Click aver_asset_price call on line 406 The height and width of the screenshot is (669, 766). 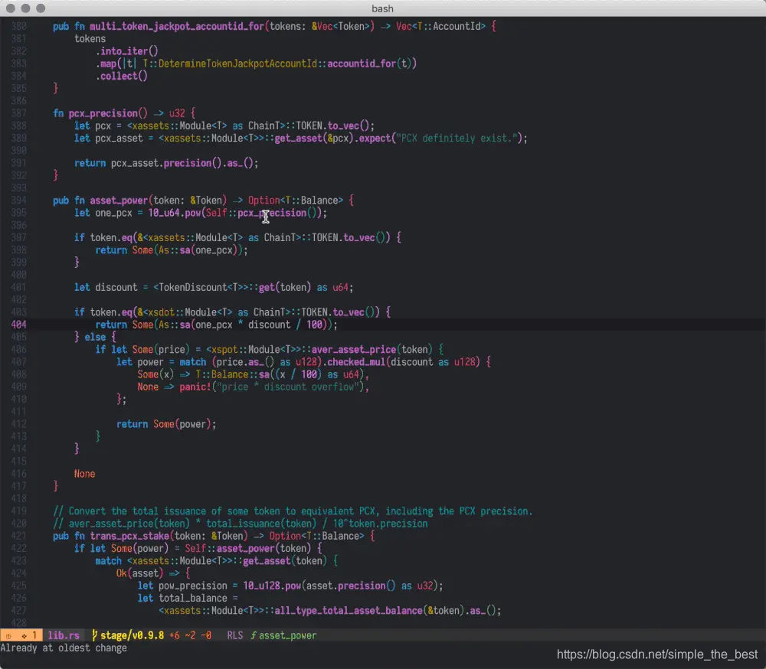click(354, 350)
